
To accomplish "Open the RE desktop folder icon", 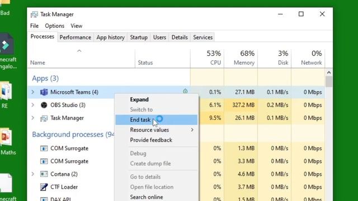I will tap(6, 91).
